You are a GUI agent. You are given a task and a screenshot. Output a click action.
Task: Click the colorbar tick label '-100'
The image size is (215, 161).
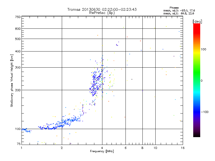(205, 112)
